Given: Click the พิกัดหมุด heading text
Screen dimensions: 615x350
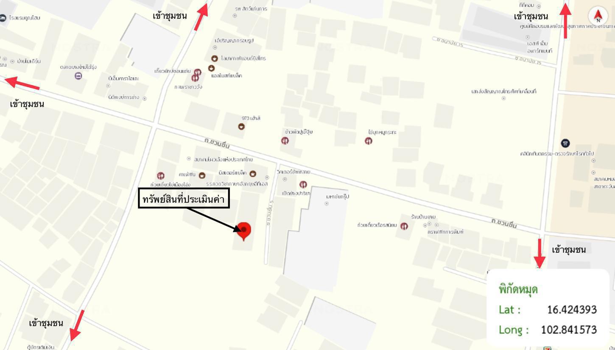Looking at the screenshot, I should tap(518, 290).
